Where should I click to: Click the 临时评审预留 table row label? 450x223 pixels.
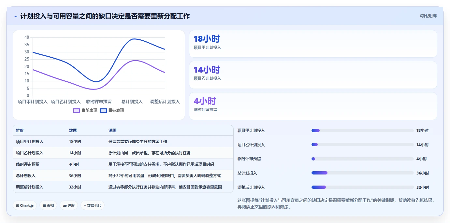click(28, 164)
